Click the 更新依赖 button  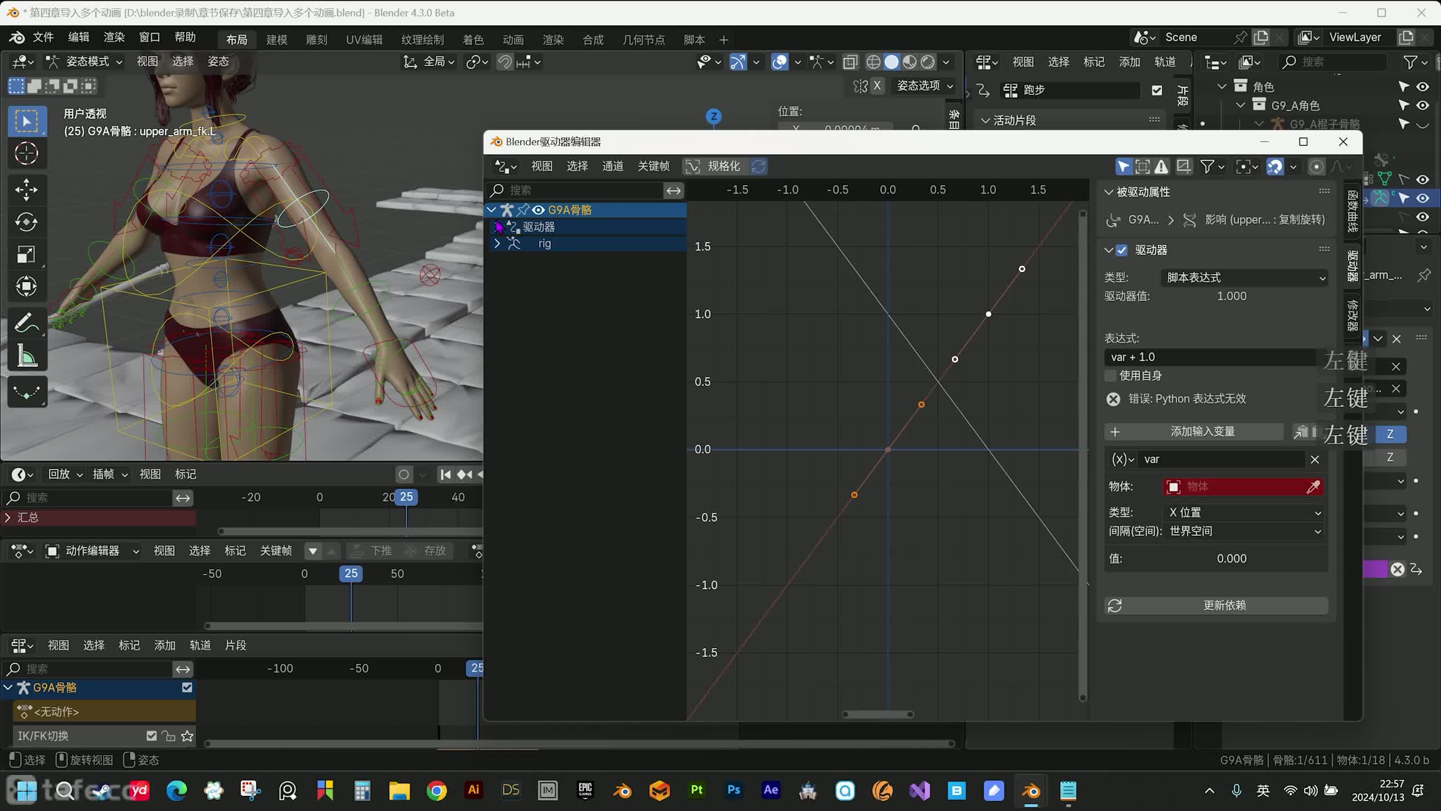tap(1216, 605)
